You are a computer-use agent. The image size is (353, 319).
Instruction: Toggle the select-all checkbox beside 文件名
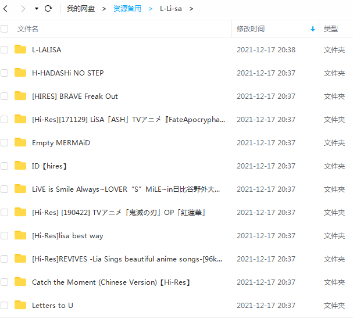(x=4, y=29)
